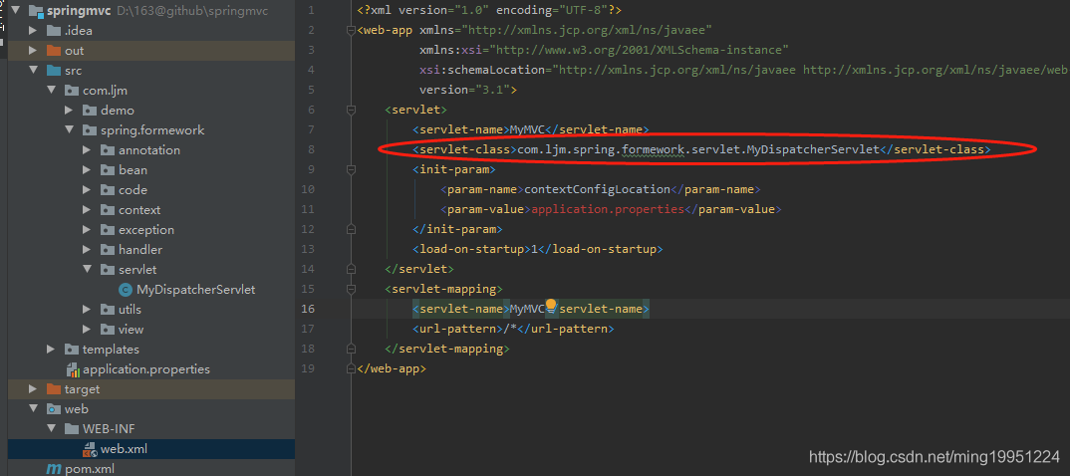Click the yellow lightbulb intention icon
The height and width of the screenshot is (476, 1070).
(550, 307)
